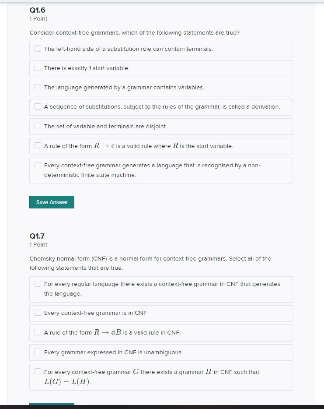Click the Q1.7 question heading
This screenshot has width=324, height=409.
pyautogui.click(x=36, y=236)
